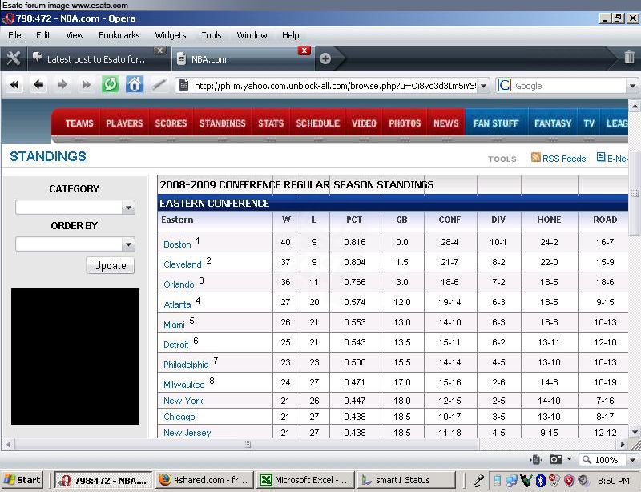The image size is (641, 492).
Task: Open the volume speaker tray icon
Action: (583, 480)
